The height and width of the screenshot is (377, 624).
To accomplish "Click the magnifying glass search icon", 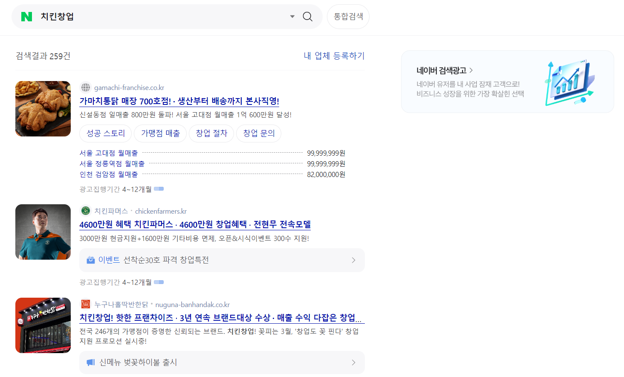I will coord(307,17).
